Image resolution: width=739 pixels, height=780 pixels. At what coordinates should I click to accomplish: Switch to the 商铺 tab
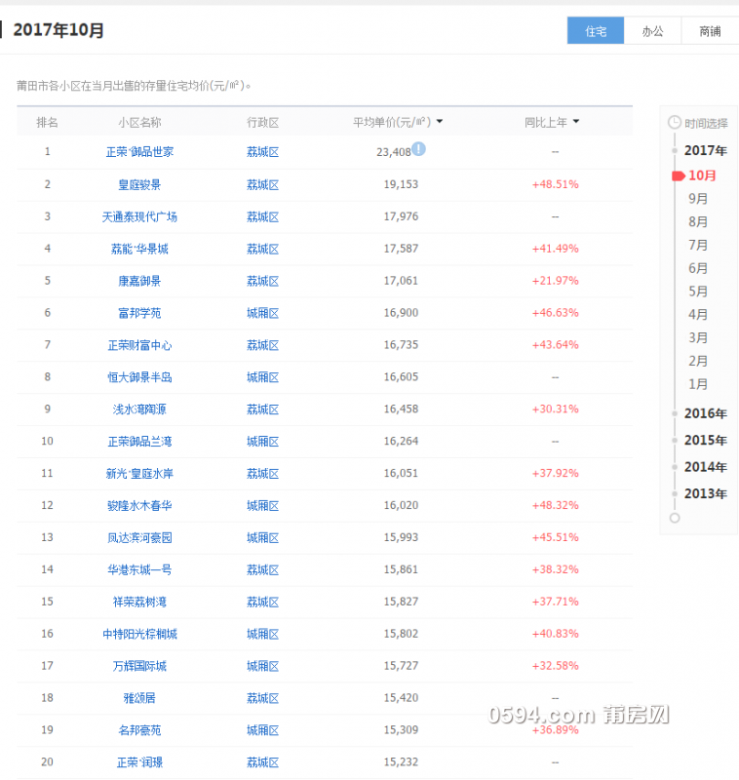point(710,31)
